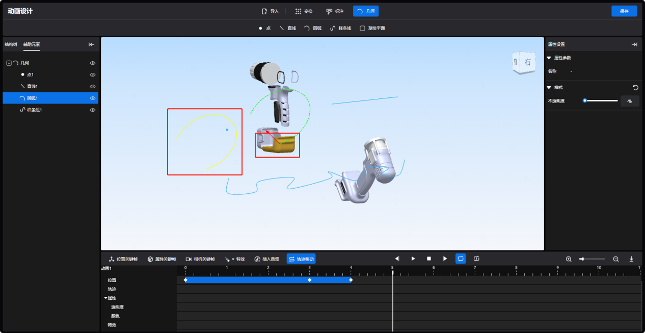Choose the 点 point drawing tool

(264, 28)
